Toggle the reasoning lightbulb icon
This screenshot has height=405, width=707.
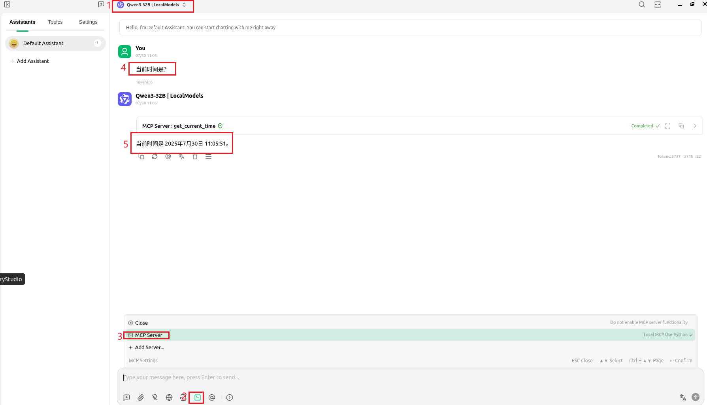(155, 397)
